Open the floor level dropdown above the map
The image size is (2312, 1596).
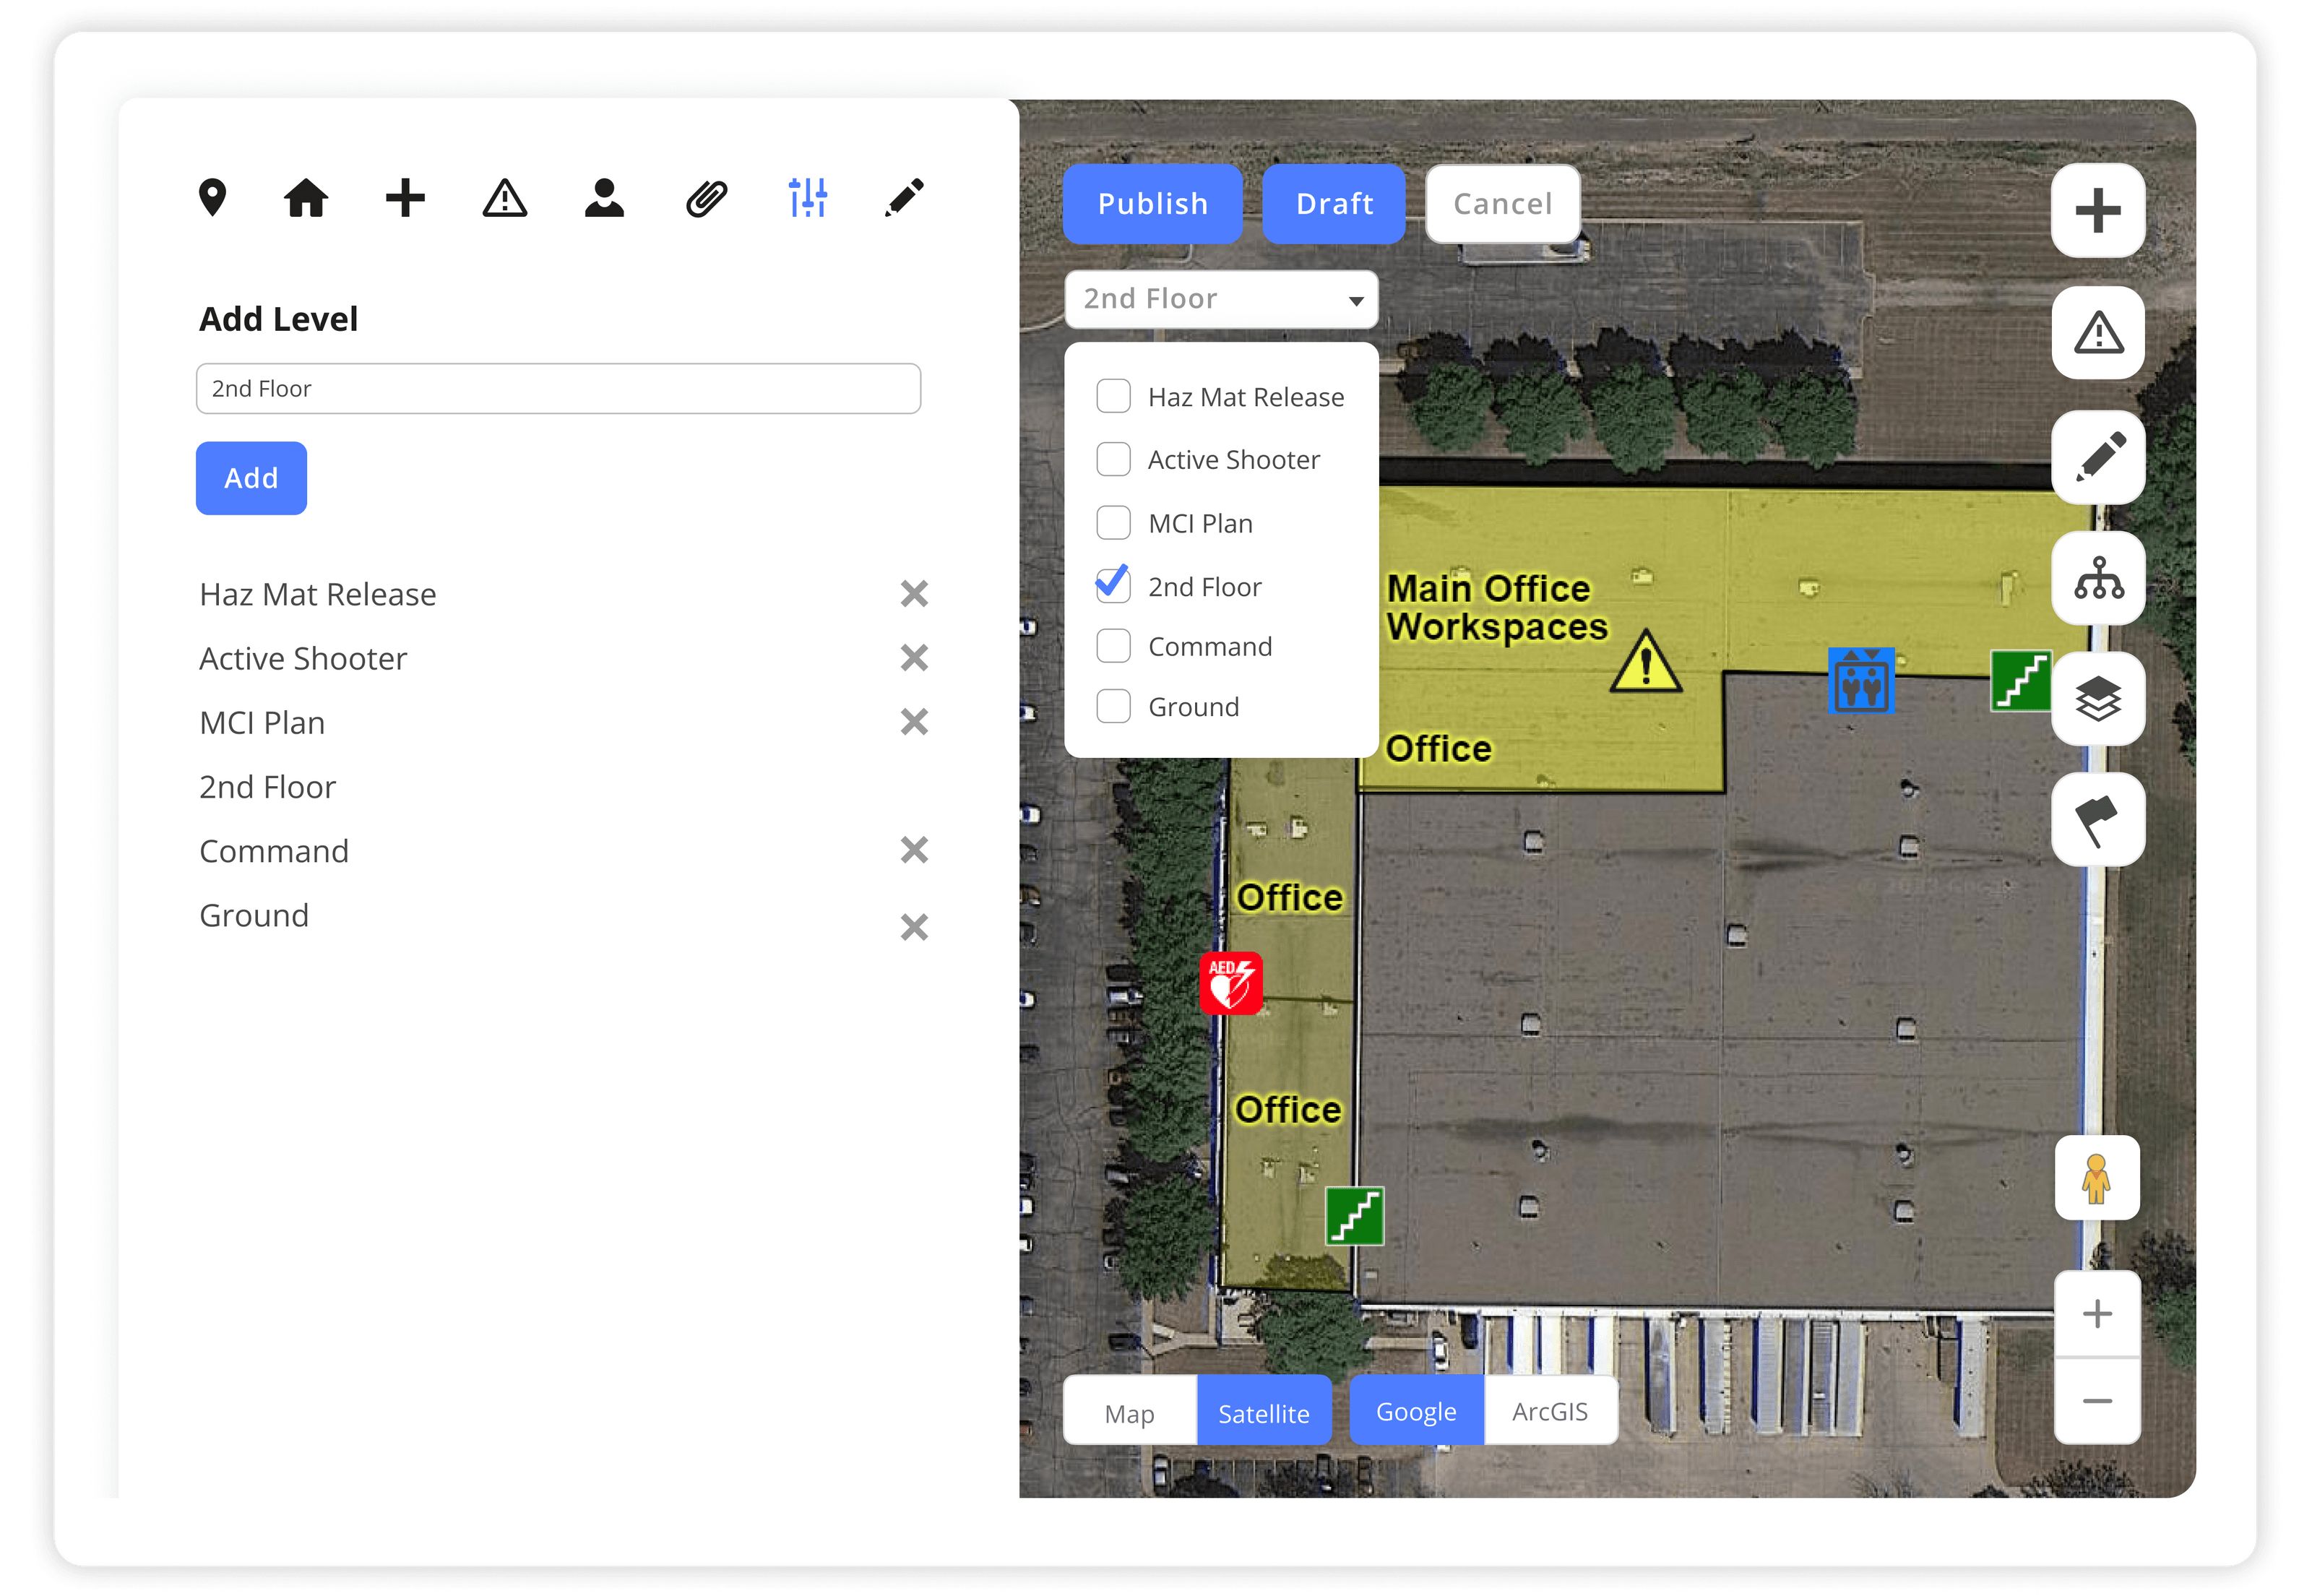click(x=1221, y=298)
